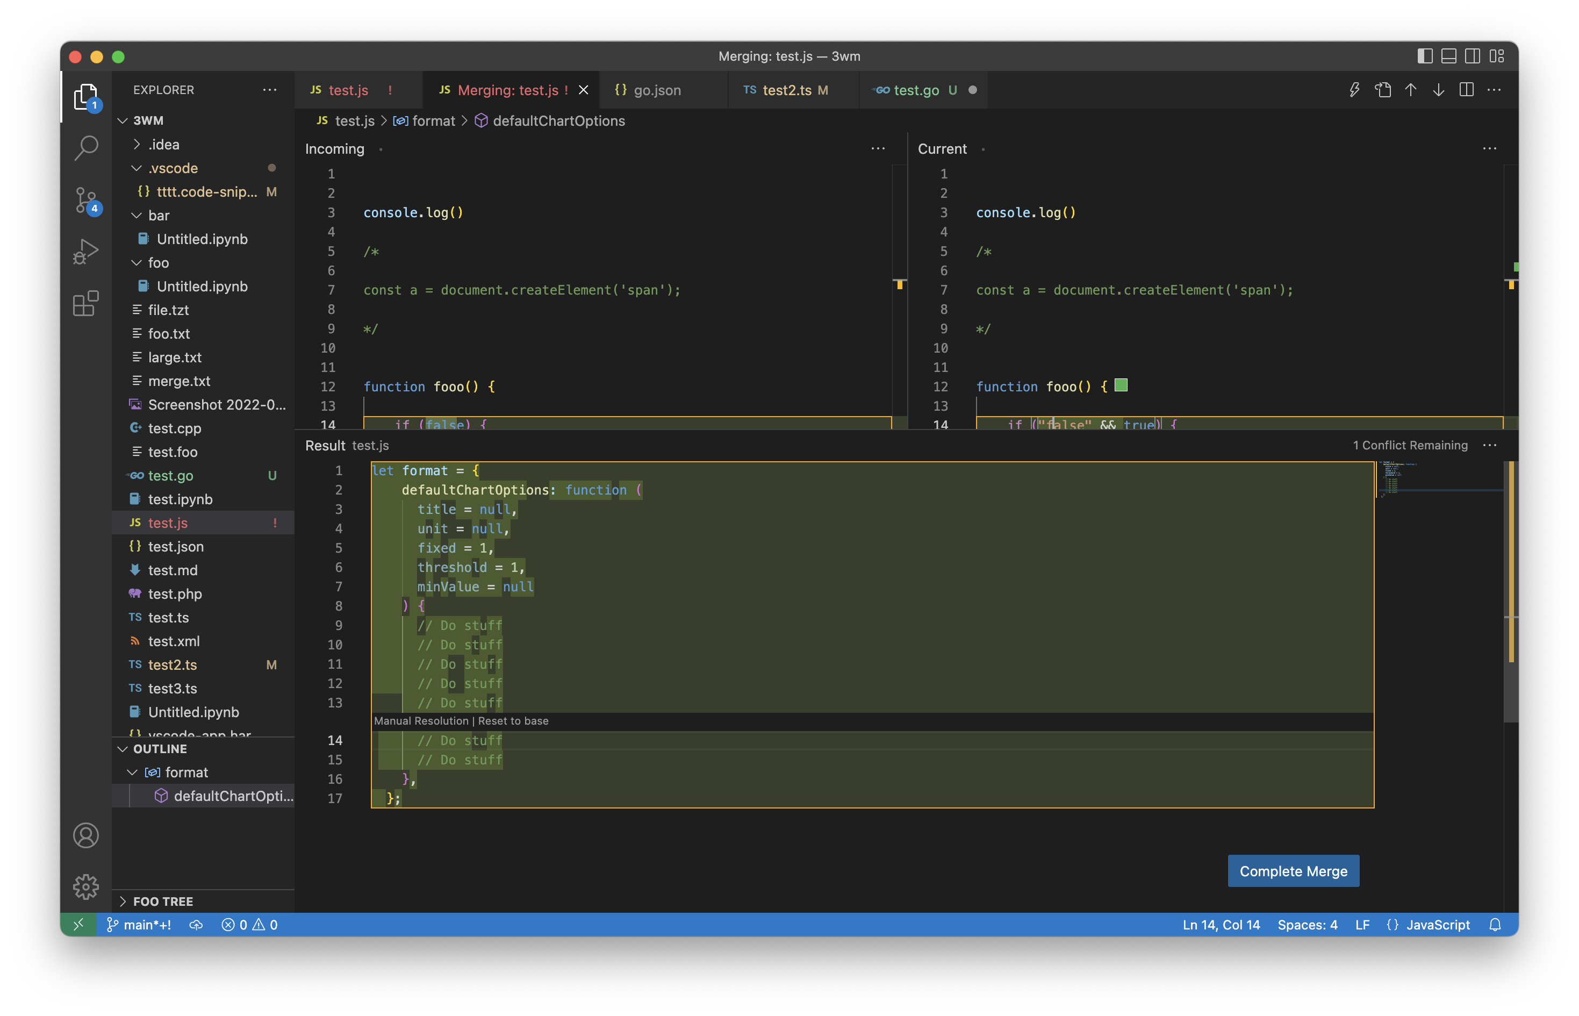Open the Manage settings gear
The height and width of the screenshot is (1016, 1579).
(86, 886)
